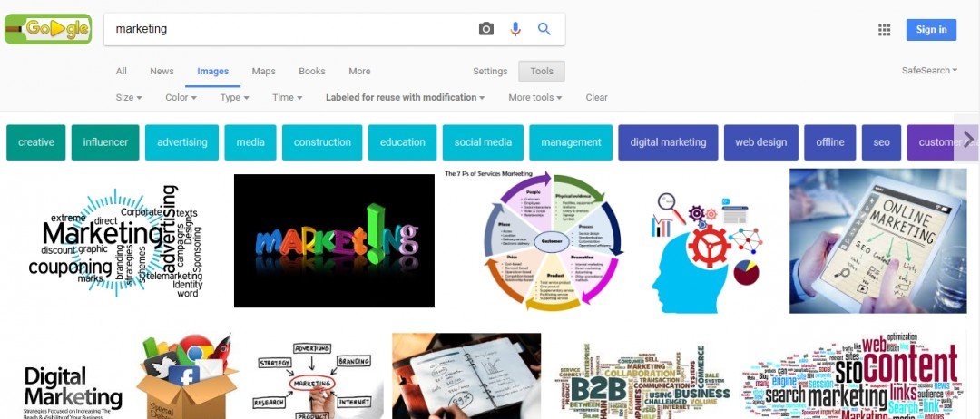The height and width of the screenshot is (419, 980).
Task: Open the colorful MARKETING 3D letters image
Action: (334, 240)
